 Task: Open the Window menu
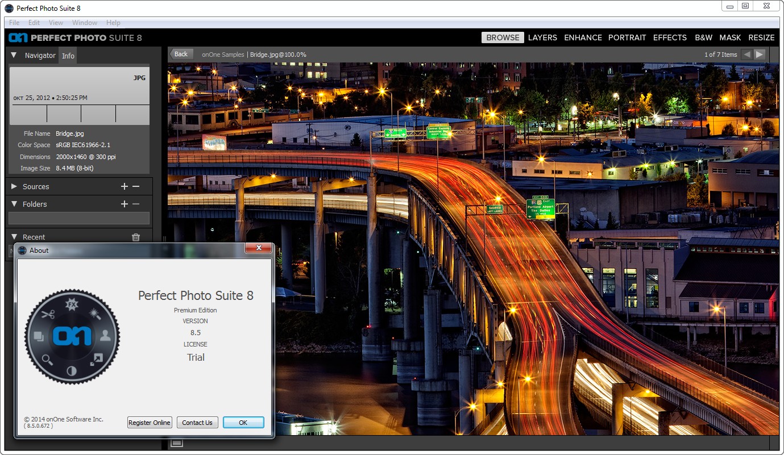pyautogui.click(x=85, y=23)
